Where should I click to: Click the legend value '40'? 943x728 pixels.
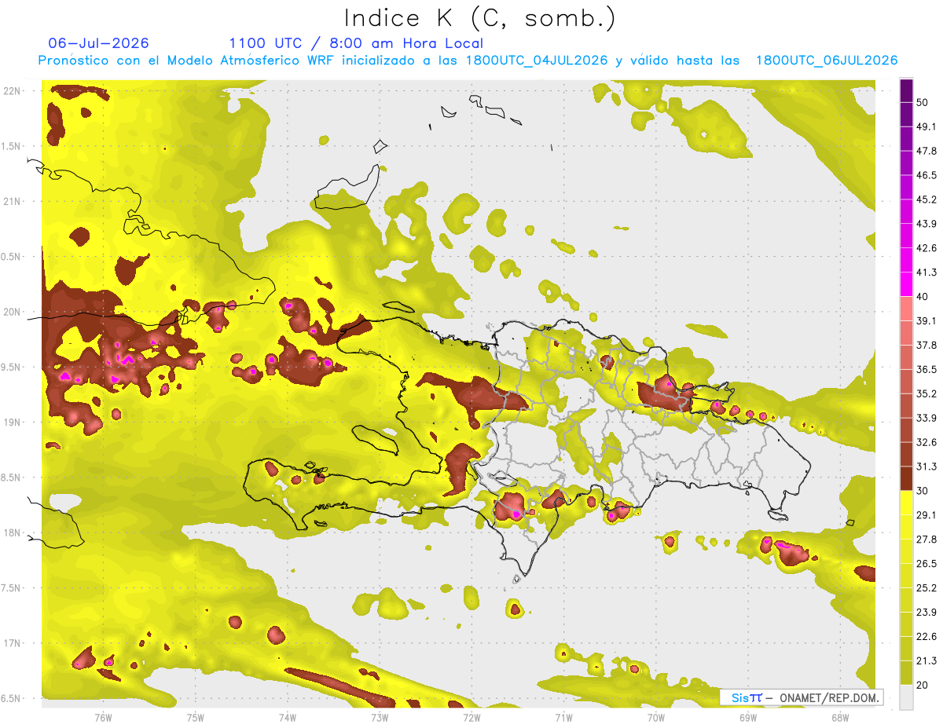click(923, 297)
